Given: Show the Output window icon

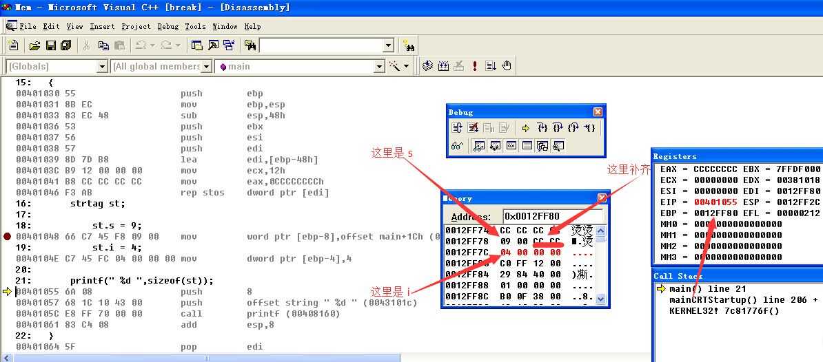Looking at the screenshot, I should coord(213,45).
